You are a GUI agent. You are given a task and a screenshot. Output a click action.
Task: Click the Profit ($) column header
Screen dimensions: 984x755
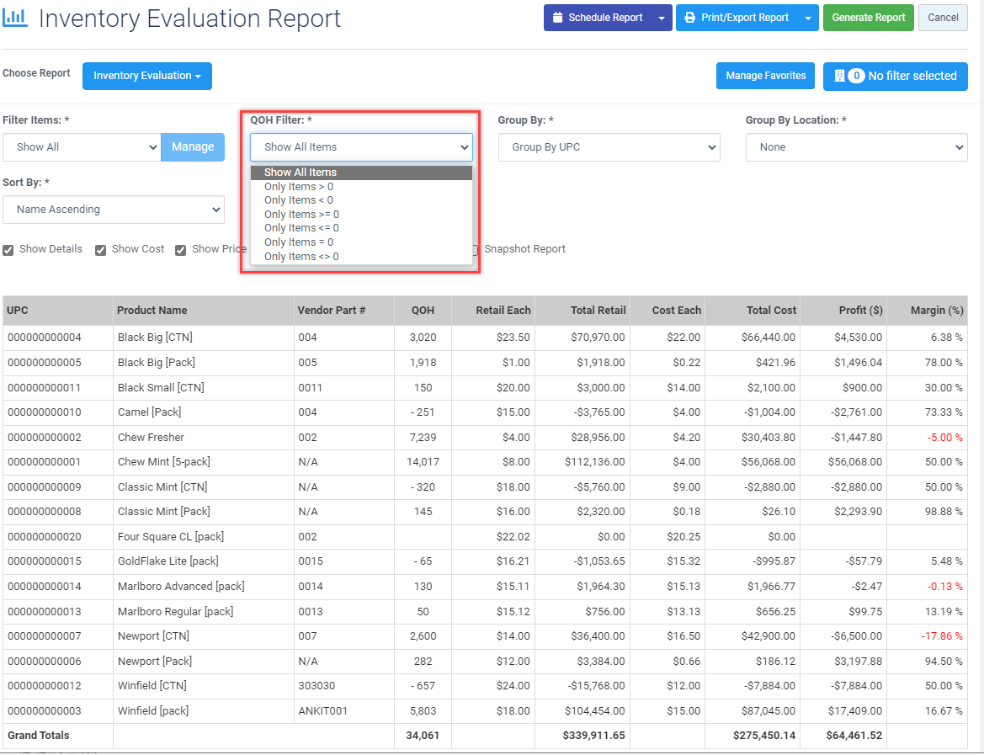tap(843, 311)
